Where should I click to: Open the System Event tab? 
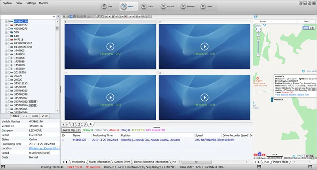pos(122,162)
